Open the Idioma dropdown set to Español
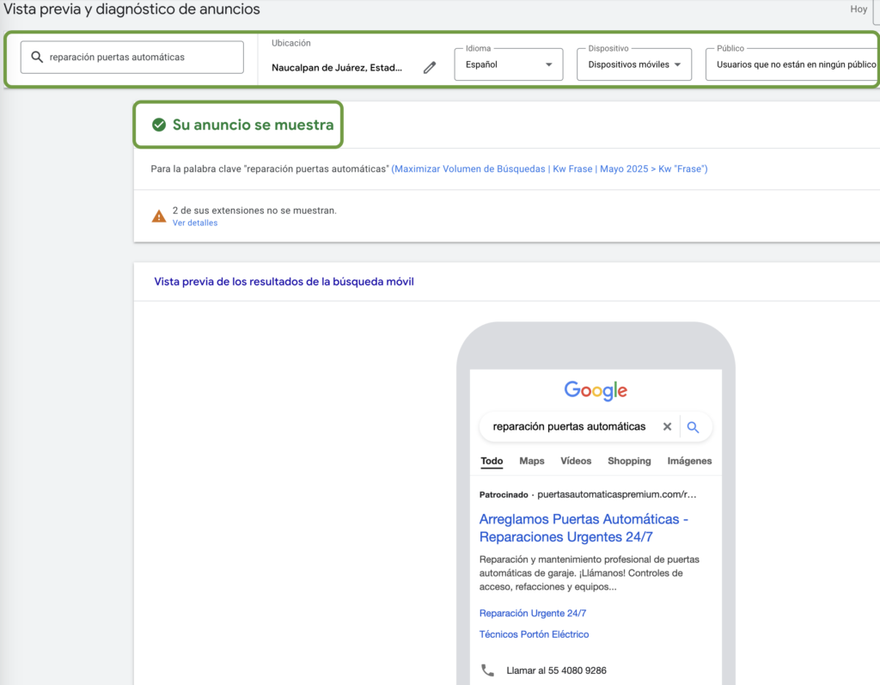Image resolution: width=880 pixels, height=685 pixels. click(509, 64)
